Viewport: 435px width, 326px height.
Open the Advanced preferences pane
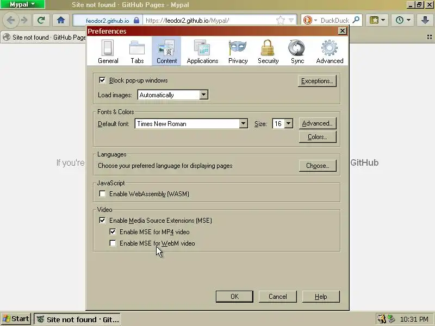coord(330,52)
